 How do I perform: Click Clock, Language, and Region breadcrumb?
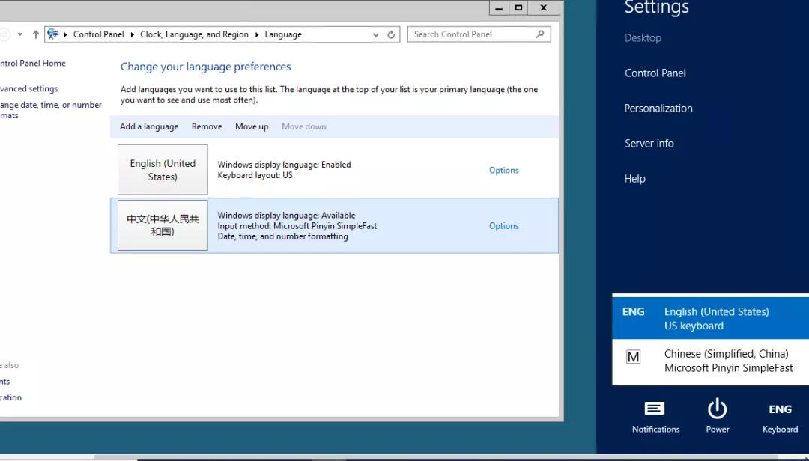[x=194, y=34]
